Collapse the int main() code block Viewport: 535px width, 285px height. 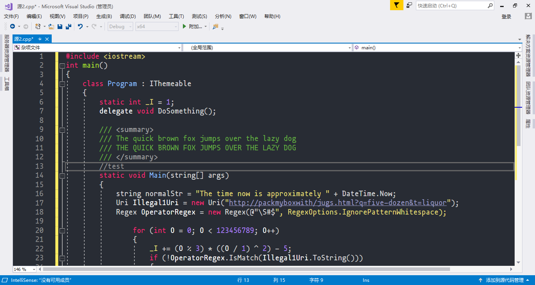pos(62,66)
